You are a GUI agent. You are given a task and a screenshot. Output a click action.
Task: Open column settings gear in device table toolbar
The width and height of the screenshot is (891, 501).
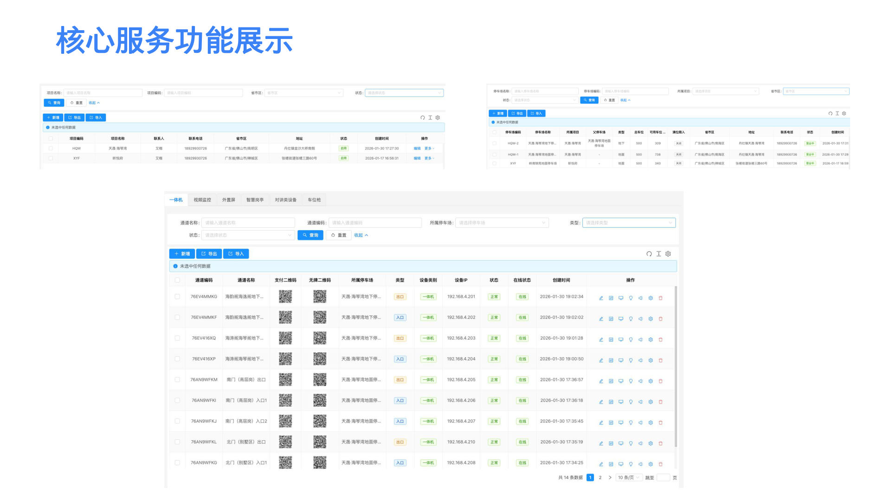tap(668, 254)
